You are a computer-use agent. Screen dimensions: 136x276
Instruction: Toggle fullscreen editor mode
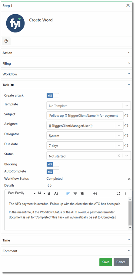[x=118, y=193]
